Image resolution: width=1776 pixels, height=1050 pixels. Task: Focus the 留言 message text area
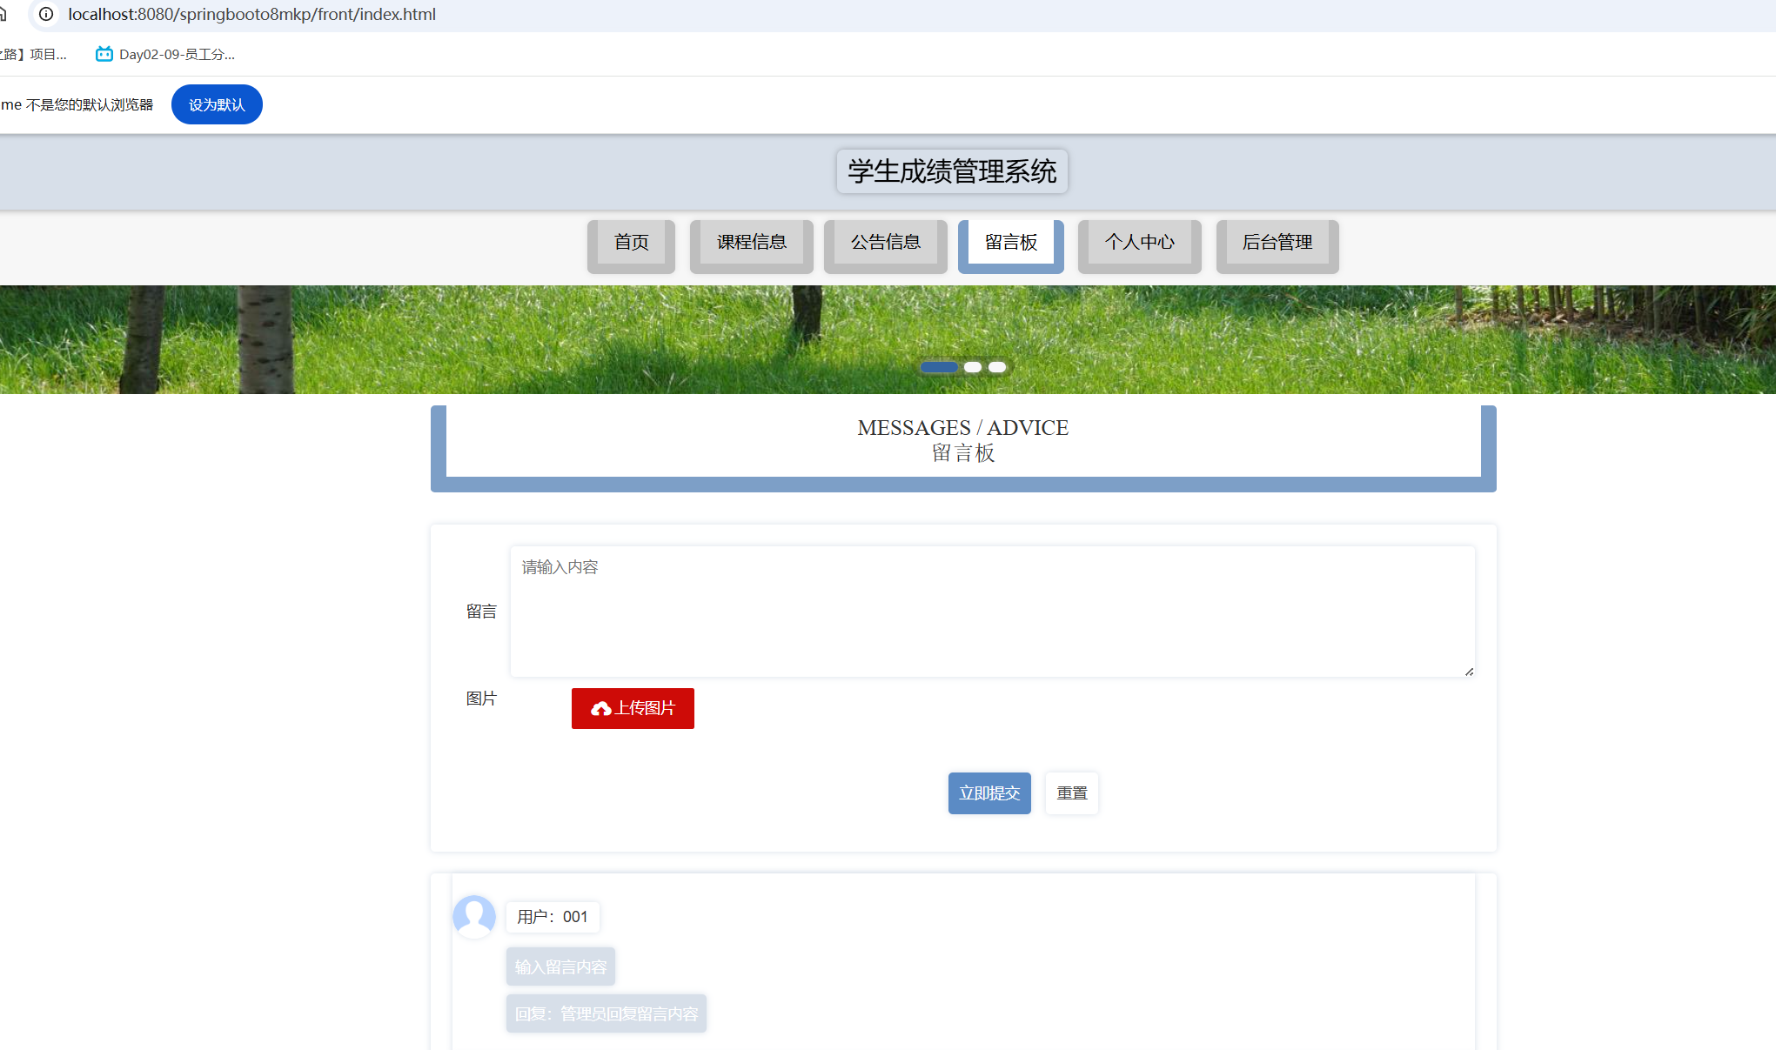992,612
